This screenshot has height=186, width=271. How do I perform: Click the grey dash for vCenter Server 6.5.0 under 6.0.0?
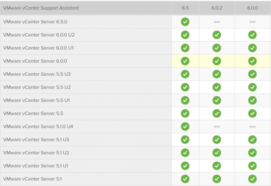click(x=252, y=22)
